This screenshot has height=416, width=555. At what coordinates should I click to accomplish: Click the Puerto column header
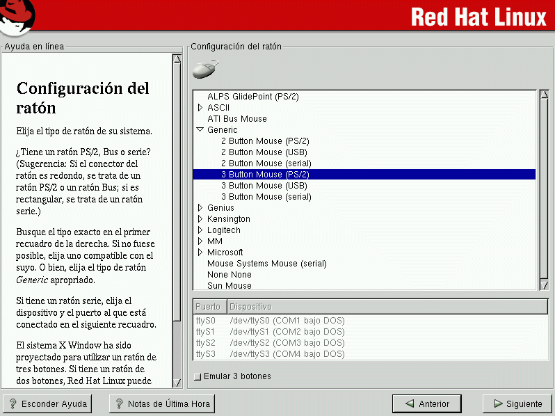click(209, 307)
